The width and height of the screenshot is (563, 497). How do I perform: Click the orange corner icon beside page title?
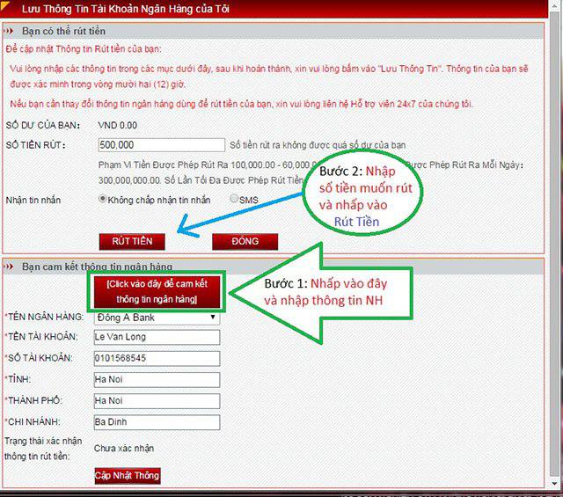[x=4, y=5]
